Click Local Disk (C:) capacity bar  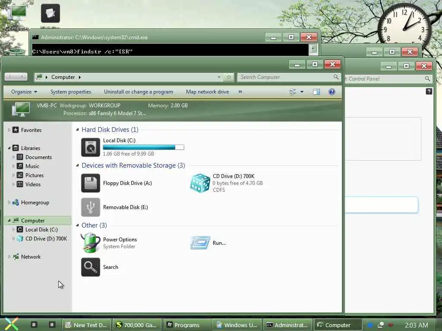pyautogui.click(x=143, y=147)
